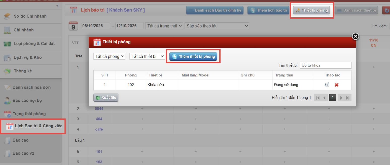Click the Khóa cửa device cell
390x165 pixels.
(162, 85)
